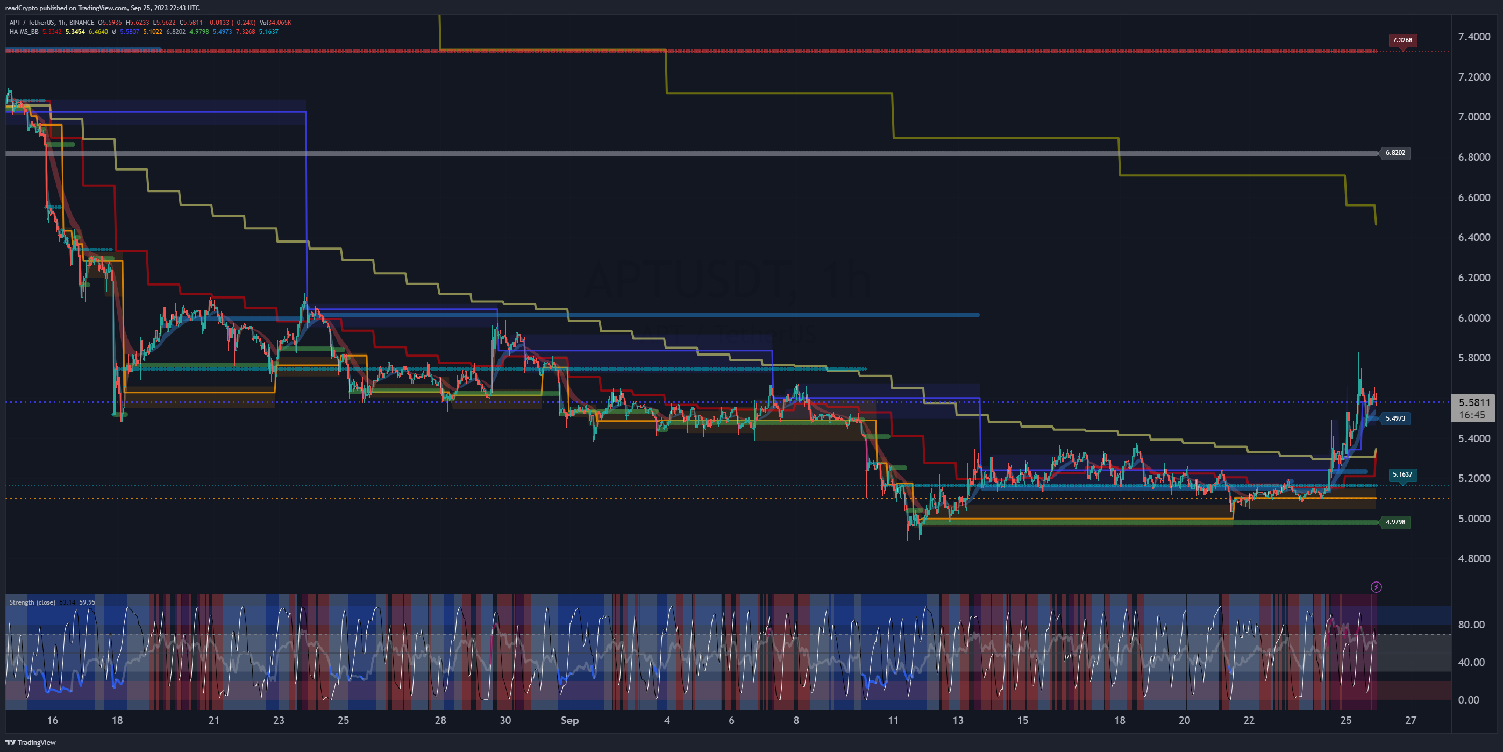Click date 22 on the time axis
The image size is (1503, 752).
pyautogui.click(x=1249, y=720)
